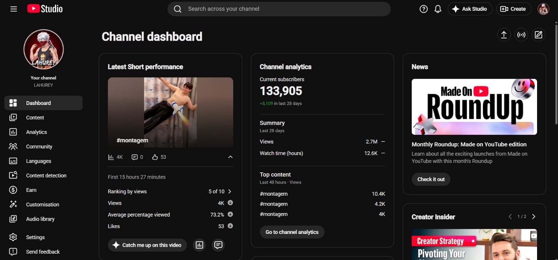Click down-arrow indicator in the Likes row
Viewport: 558px width, 260px height.
[230, 226]
